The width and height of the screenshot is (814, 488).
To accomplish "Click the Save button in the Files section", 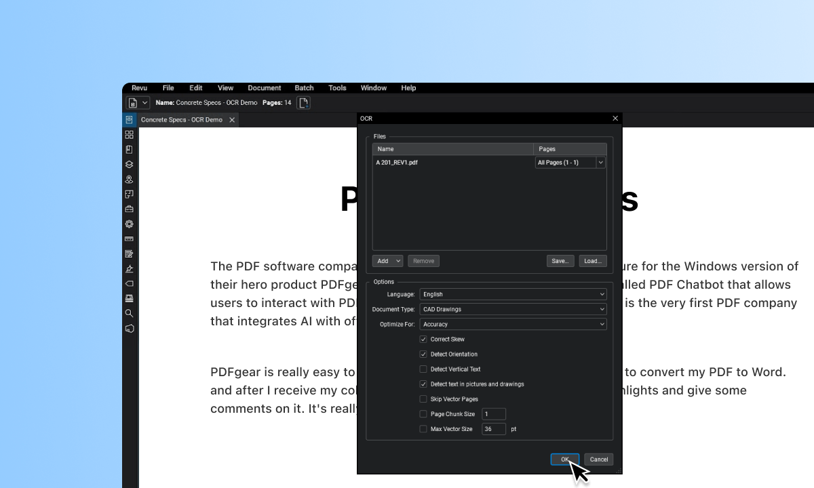I will pos(560,261).
